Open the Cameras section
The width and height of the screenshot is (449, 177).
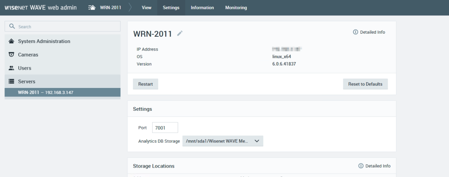pyautogui.click(x=62, y=54)
